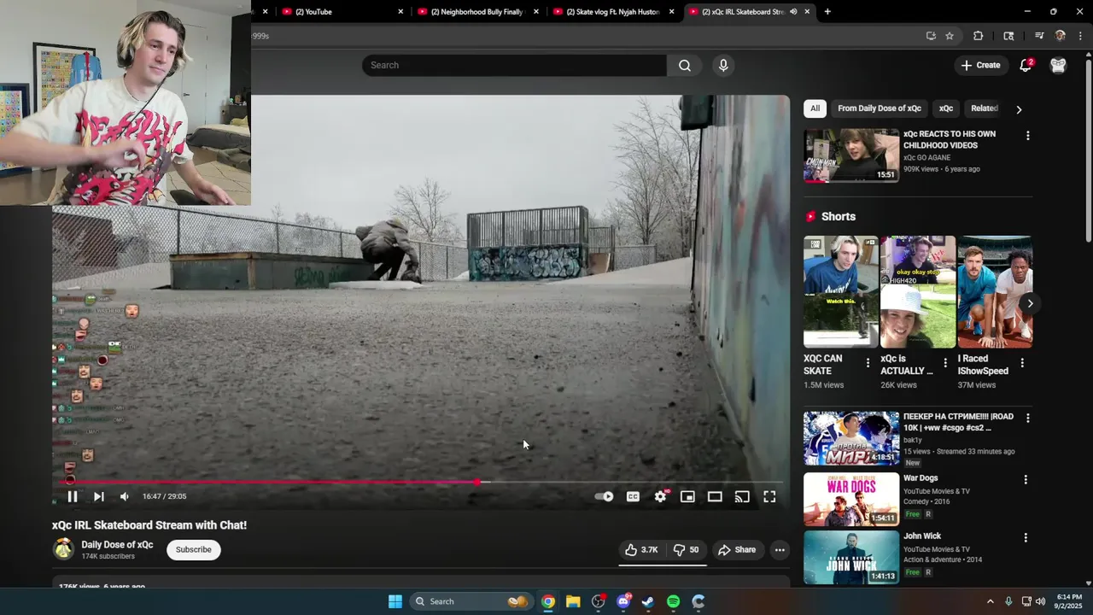Open the John Wick movie thumbnail
Image resolution: width=1093 pixels, height=615 pixels.
(x=851, y=558)
